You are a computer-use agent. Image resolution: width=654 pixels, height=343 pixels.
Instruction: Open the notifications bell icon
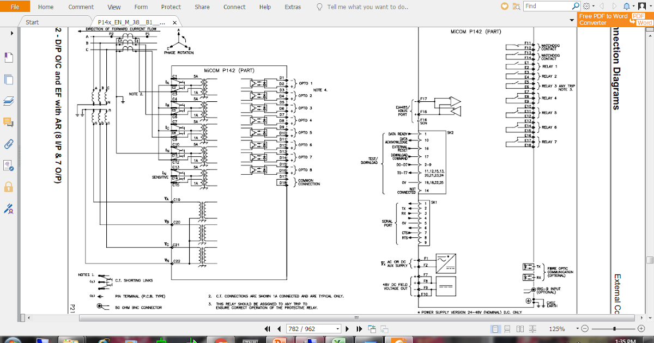pos(627,6)
